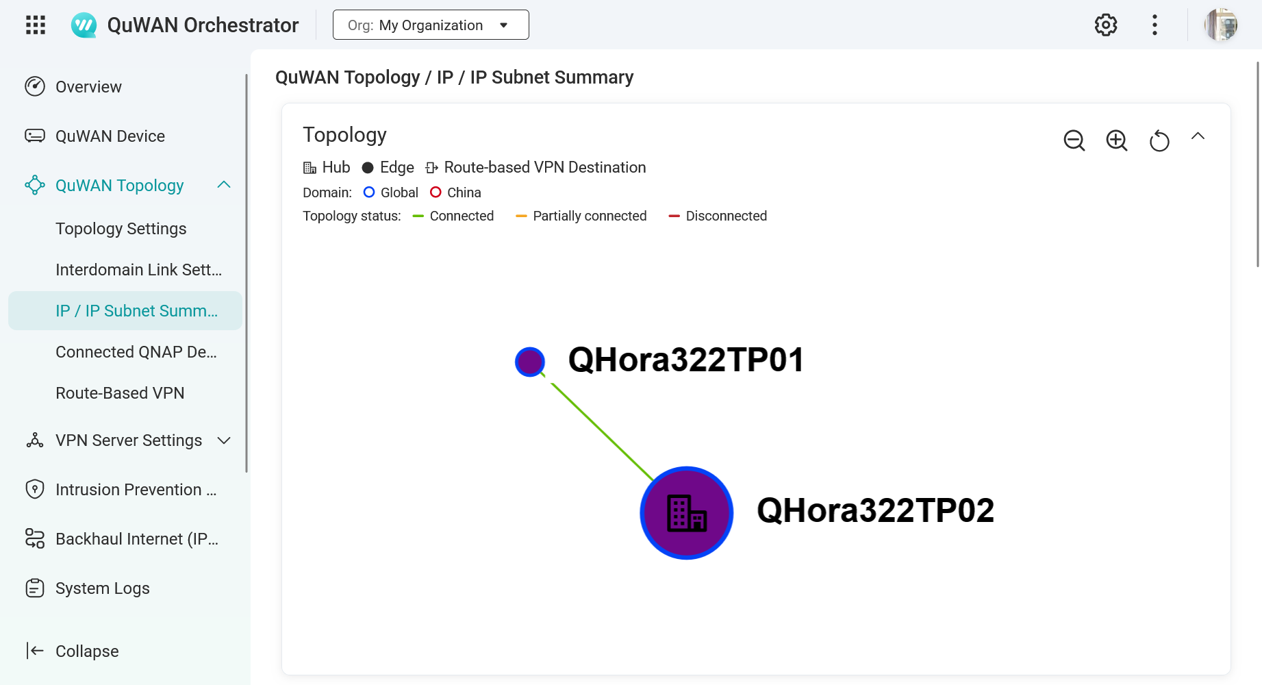Reset the topology view
Image resolution: width=1262 pixels, height=685 pixels.
pyautogui.click(x=1159, y=141)
